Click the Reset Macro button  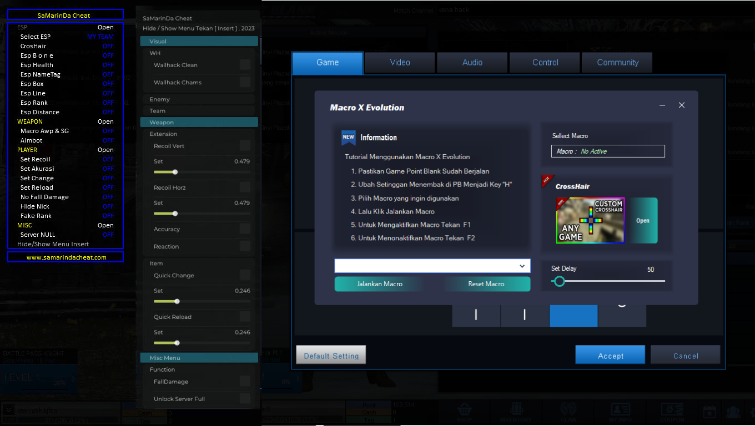[x=486, y=284]
